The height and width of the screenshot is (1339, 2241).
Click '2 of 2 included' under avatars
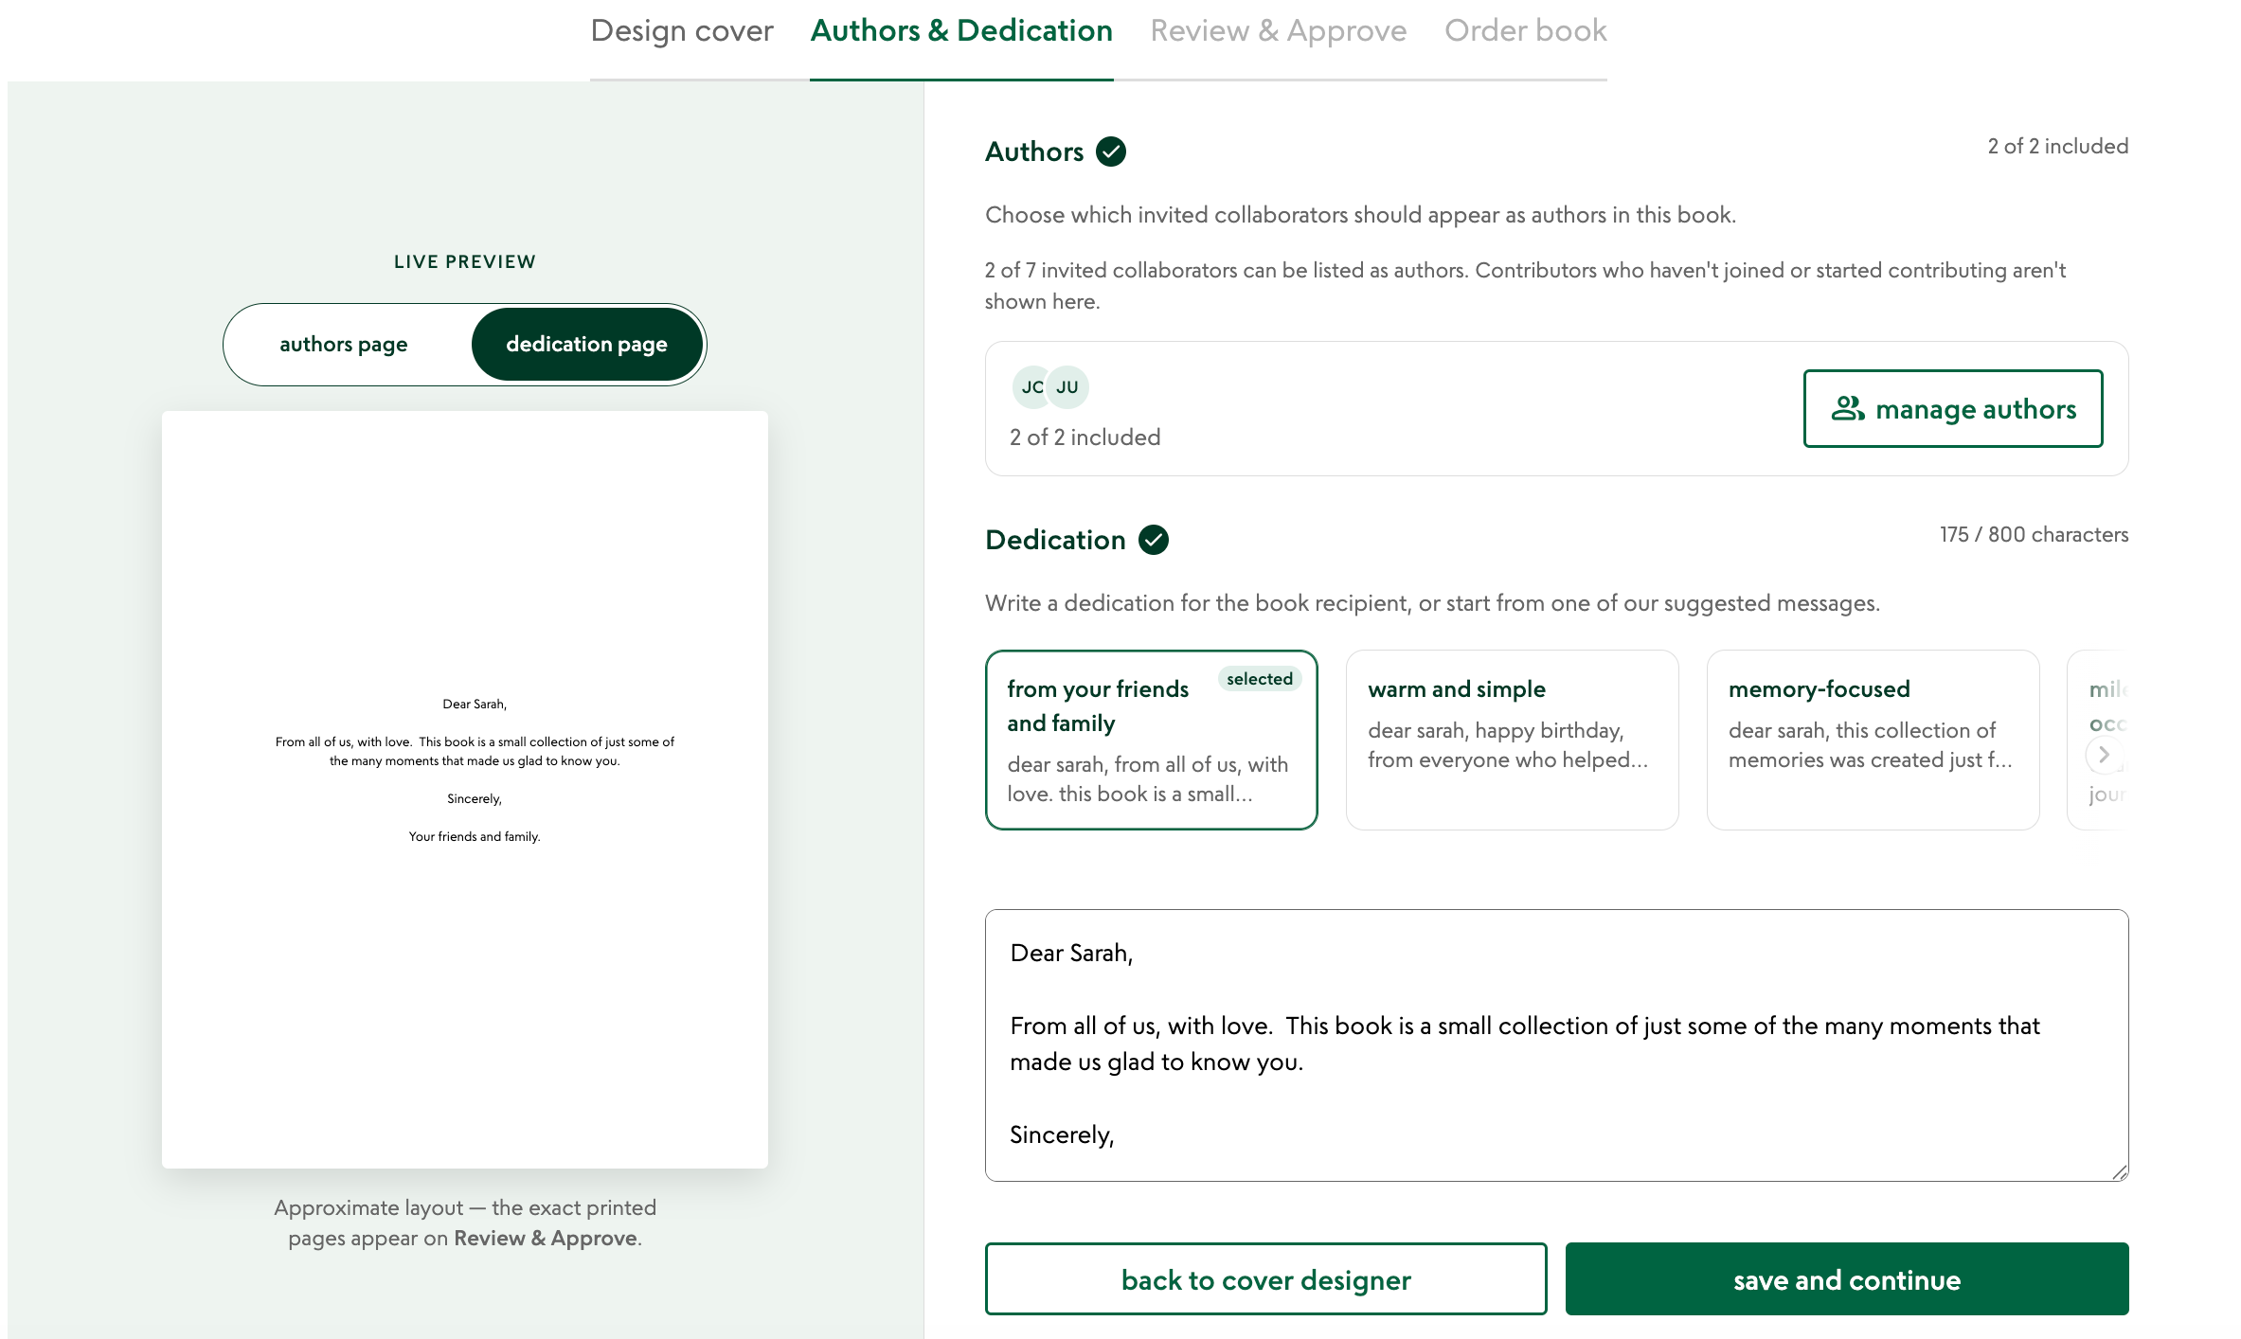pyautogui.click(x=1085, y=437)
